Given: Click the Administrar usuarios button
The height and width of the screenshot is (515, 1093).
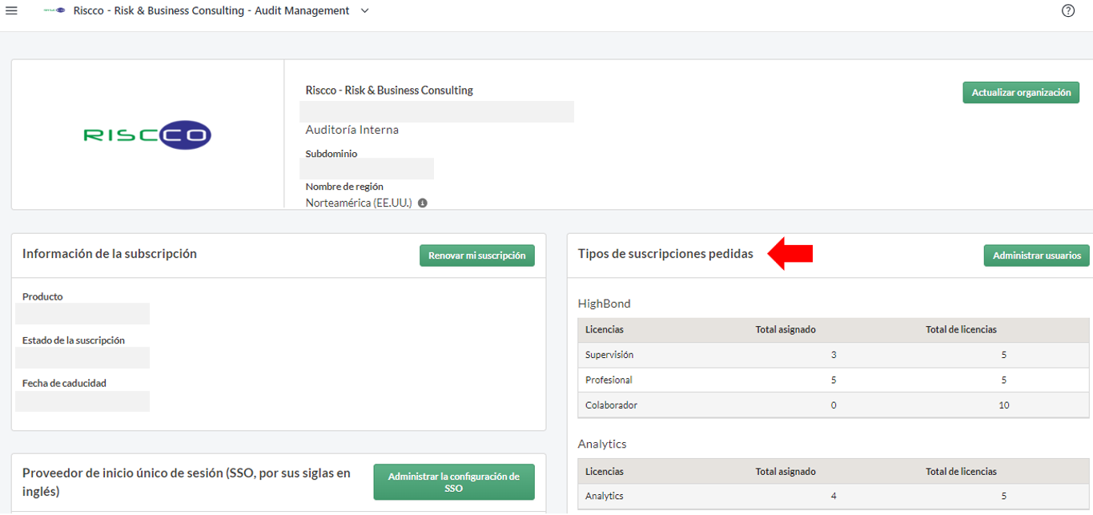Looking at the screenshot, I should click(x=1036, y=255).
